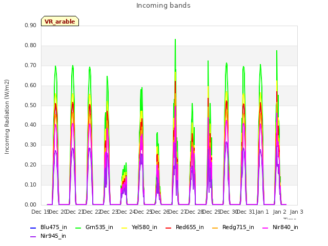The height and width of the screenshot is (246, 328).
Task: Click the Yel580_in yellow legend swatch
Action: (x=124, y=228)
